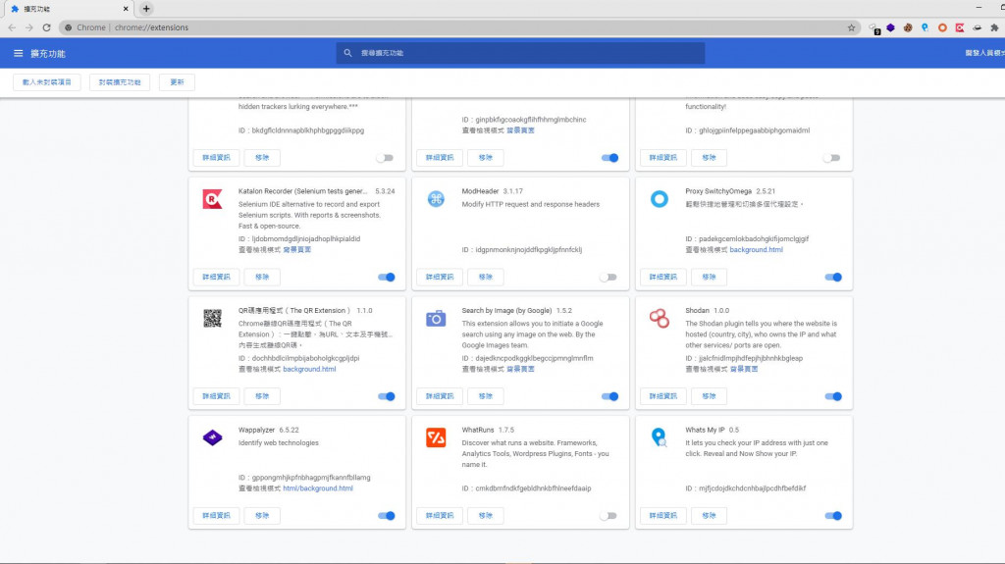Click the Katalon Recorder logo in its card
Screen dimensions: 1005x564
212,199
